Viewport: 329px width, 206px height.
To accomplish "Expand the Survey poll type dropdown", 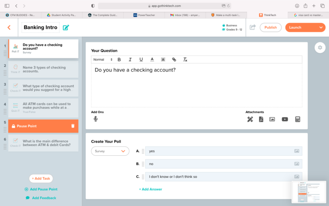I will click(110, 151).
